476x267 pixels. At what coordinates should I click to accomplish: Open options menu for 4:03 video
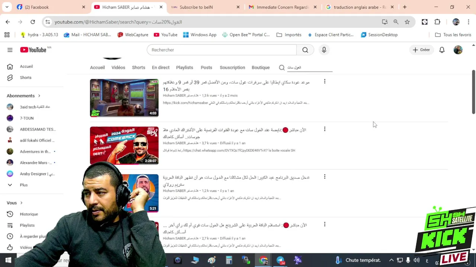coord(325,82)
